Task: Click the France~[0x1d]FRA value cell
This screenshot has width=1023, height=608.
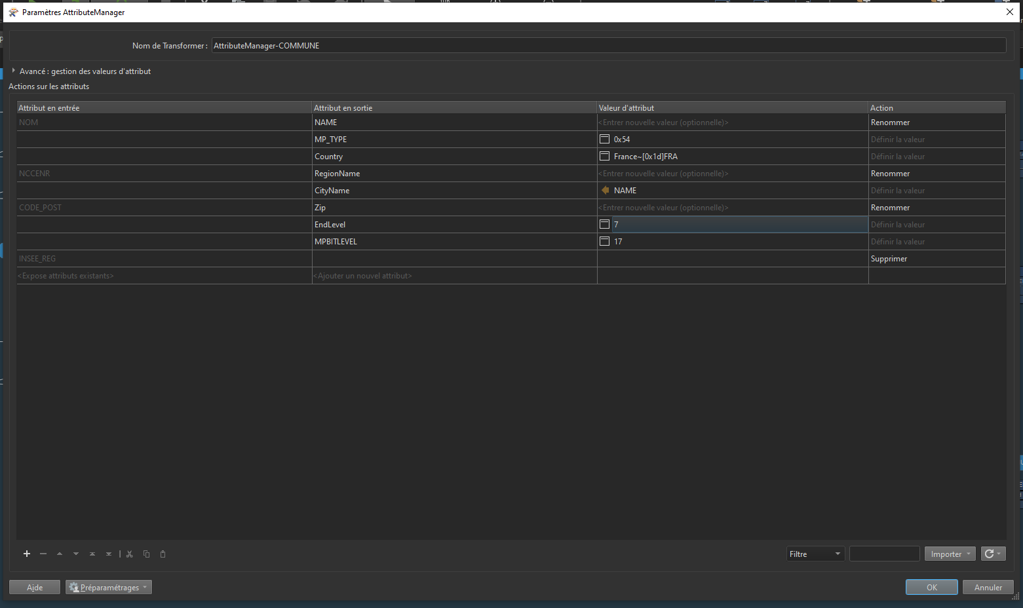Action: (x=740, y=157)
